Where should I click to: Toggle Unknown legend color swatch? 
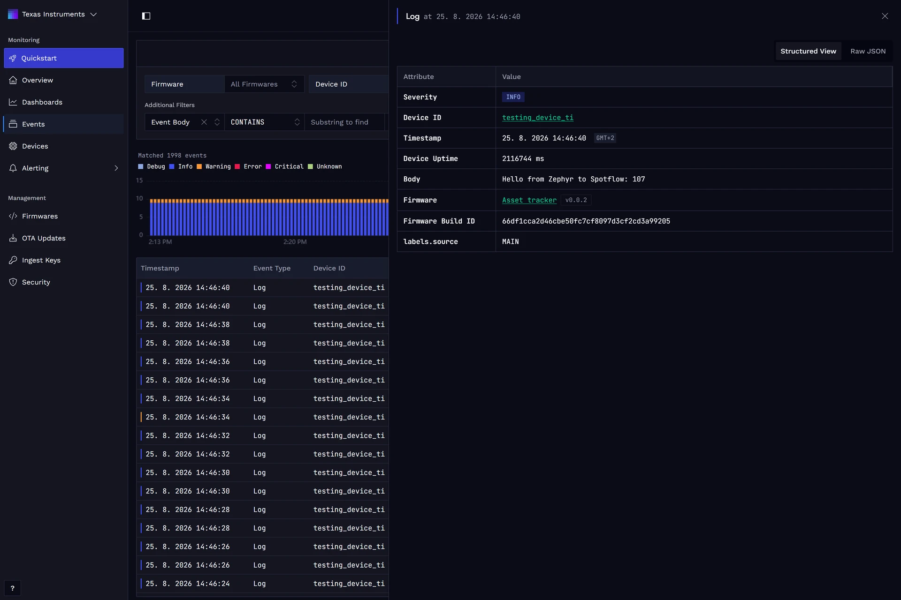click(x=310, y=166)
